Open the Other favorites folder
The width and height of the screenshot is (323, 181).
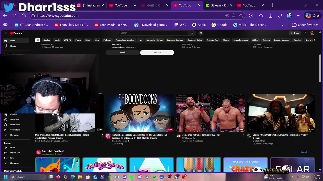[x=305, y=25]
